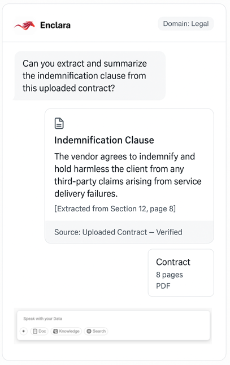This screenshot has height=365, width=230.
Task: Click the Contract title on attachment card
Action: 173,262
